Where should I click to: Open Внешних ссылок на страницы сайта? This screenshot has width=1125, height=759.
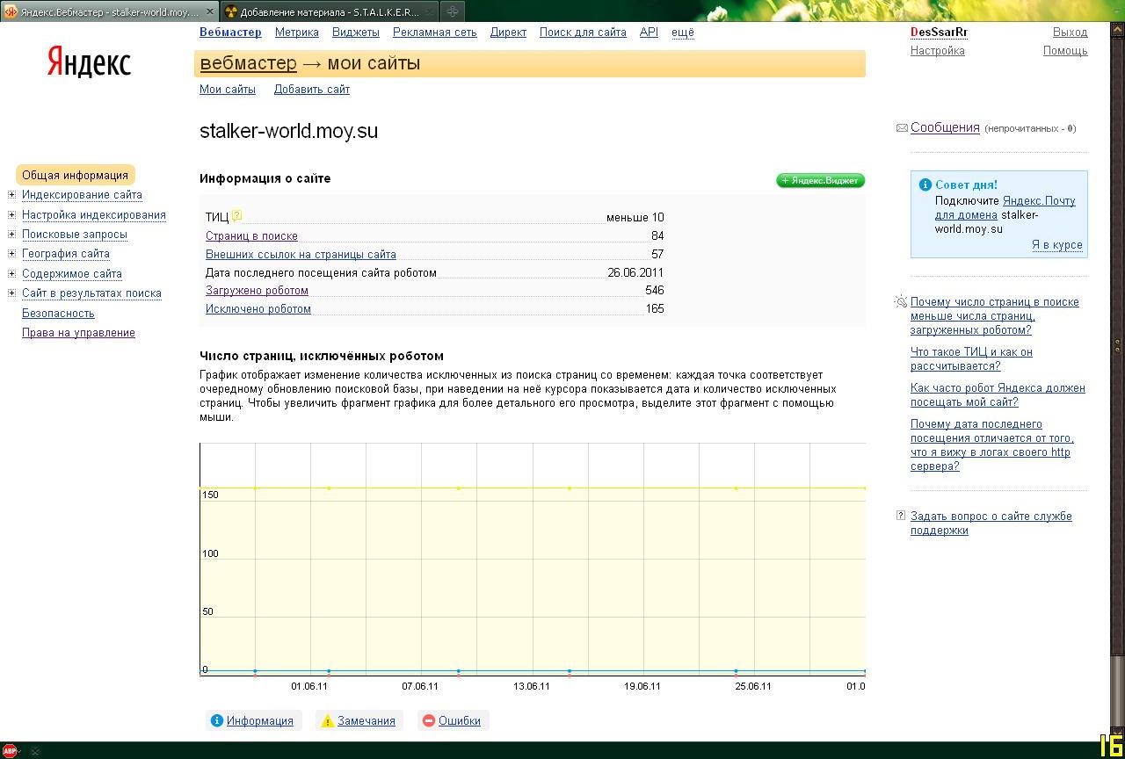coord(301,254)
